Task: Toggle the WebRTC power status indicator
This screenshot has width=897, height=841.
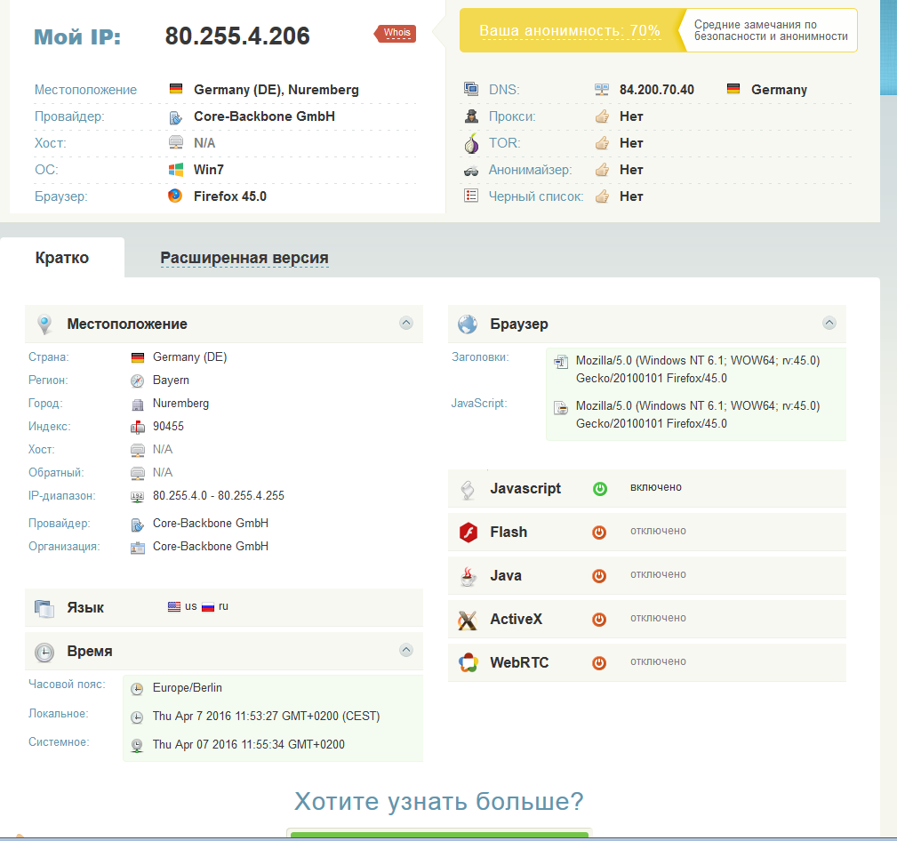Action: pos(600,663)
